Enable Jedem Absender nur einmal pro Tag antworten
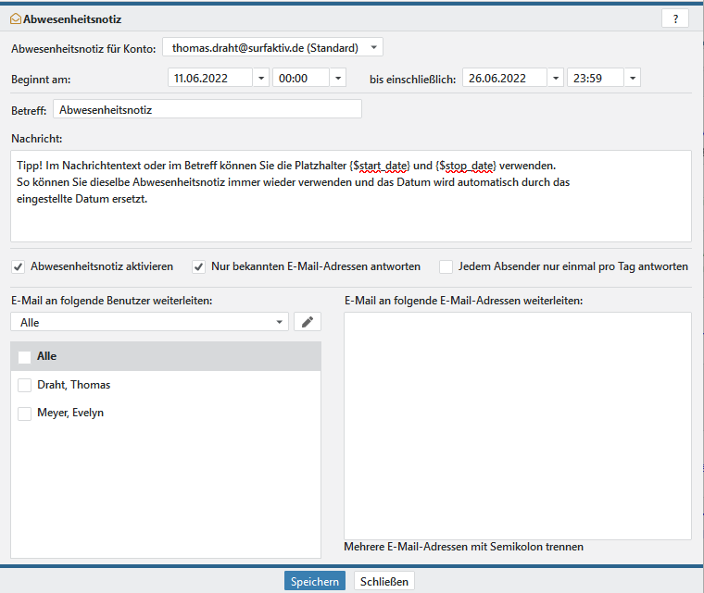The height and width of the screenshot is (593, 704). pos(446,266)
